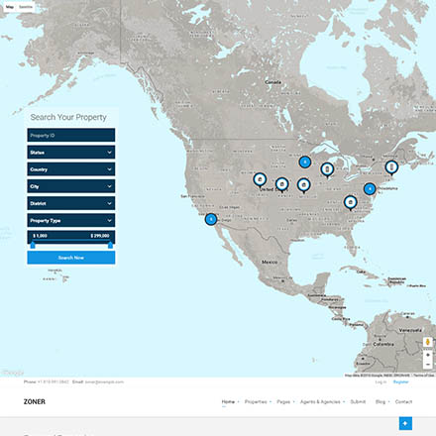Screen dimensions: 436x436
Task: Open the Pages menu
Action: click(x=283, y=401)
